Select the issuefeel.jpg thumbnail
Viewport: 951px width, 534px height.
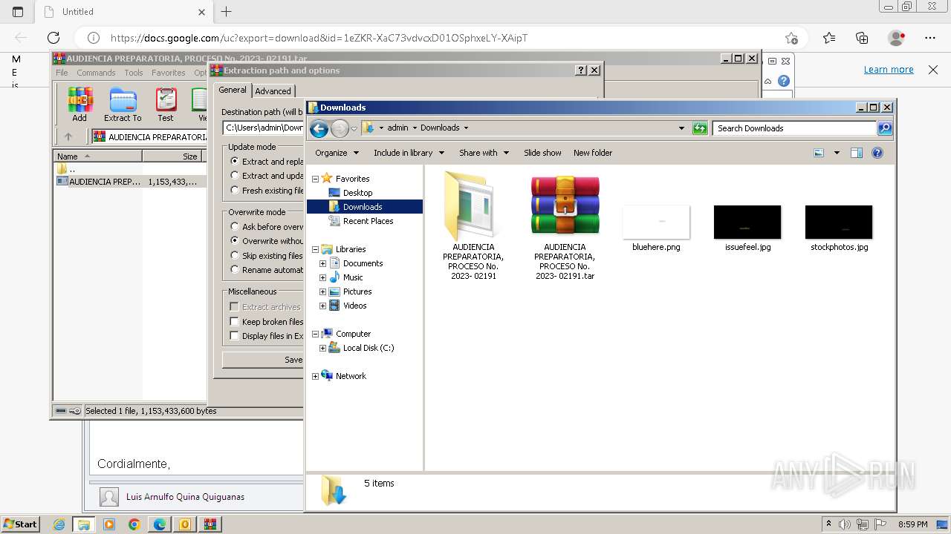[x=747, y=222]
